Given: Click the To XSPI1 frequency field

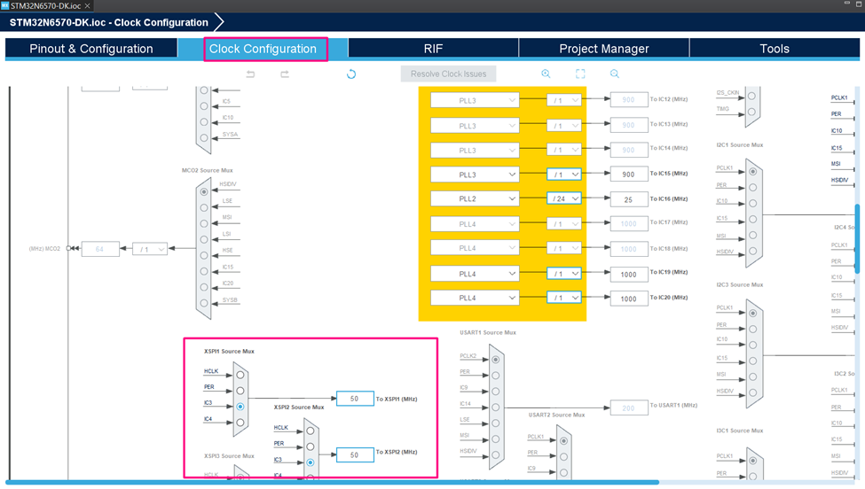Looking at the screenshot, I should click(x=355, y=399).
